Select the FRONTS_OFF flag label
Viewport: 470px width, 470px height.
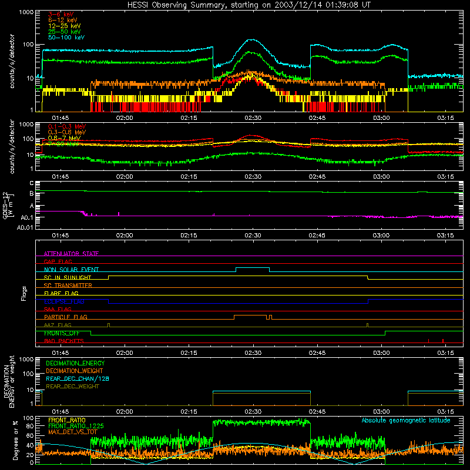[x=62, y=333]
